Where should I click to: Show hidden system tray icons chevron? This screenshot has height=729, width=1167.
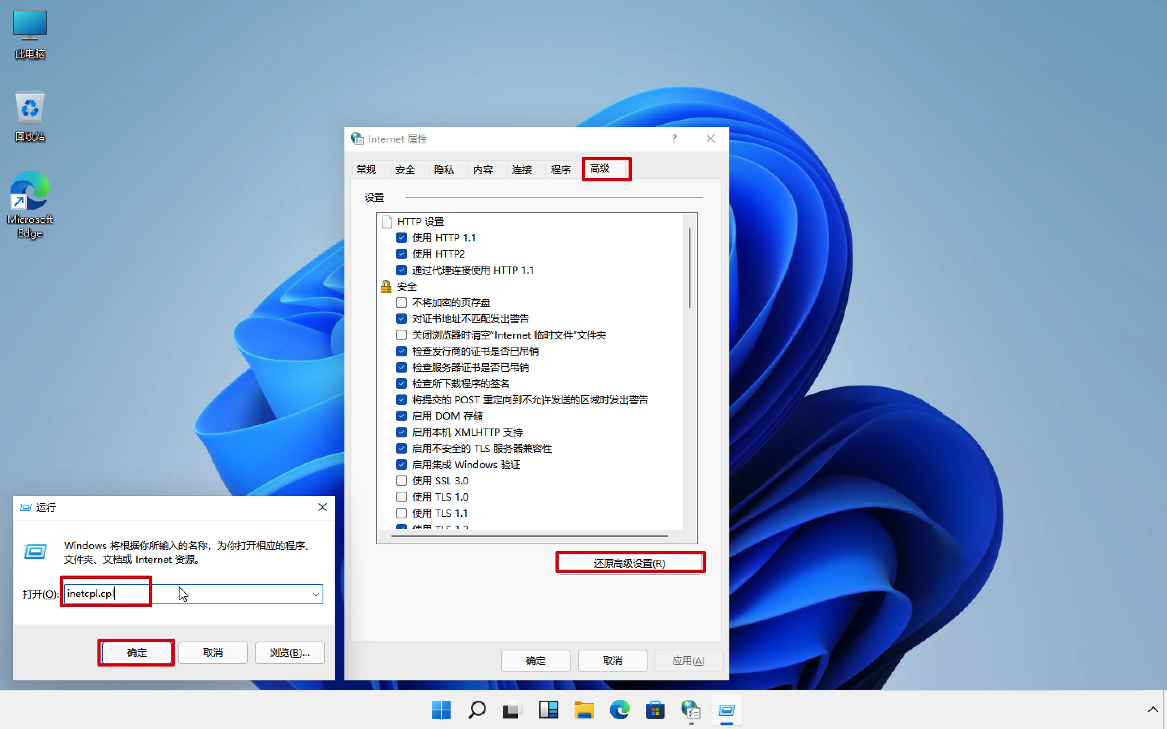(1152, 710)
